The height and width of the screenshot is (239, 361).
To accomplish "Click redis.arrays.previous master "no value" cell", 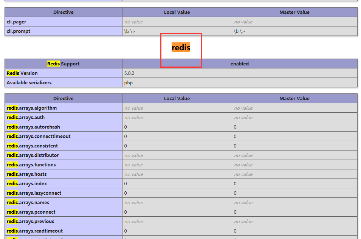I will 294,221.
